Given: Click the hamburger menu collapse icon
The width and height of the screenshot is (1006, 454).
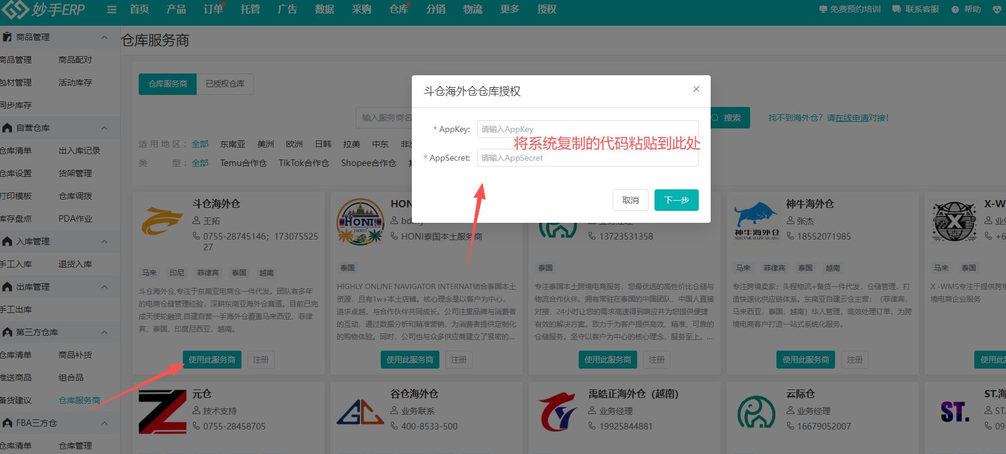Looking at the screenshot, I should 112,10.
